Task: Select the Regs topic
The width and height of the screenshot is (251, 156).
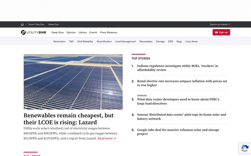Action: point(179,41)
